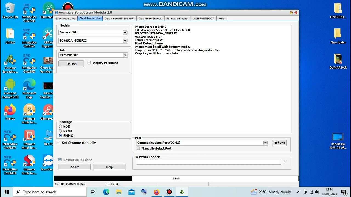This screenshot has width=351, height=197.
Task: Select NAND storage option
Action: click(60, 131)
